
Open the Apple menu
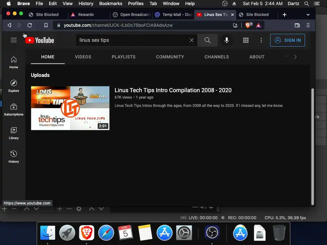click(9, 4)
